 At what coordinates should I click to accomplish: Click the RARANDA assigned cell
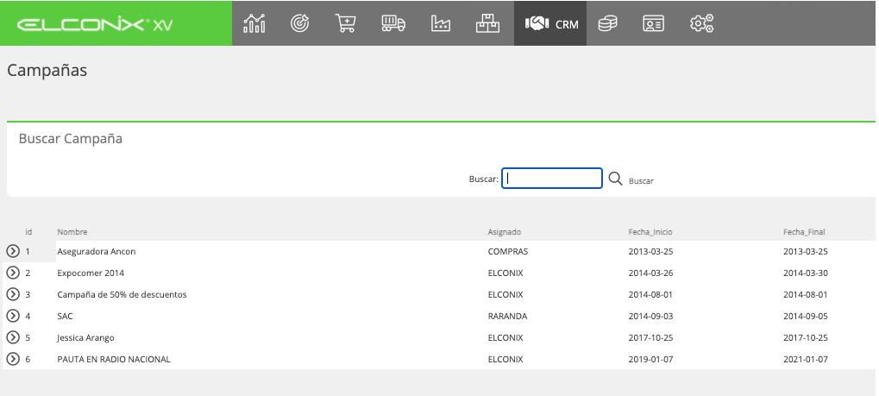[507, 317]
